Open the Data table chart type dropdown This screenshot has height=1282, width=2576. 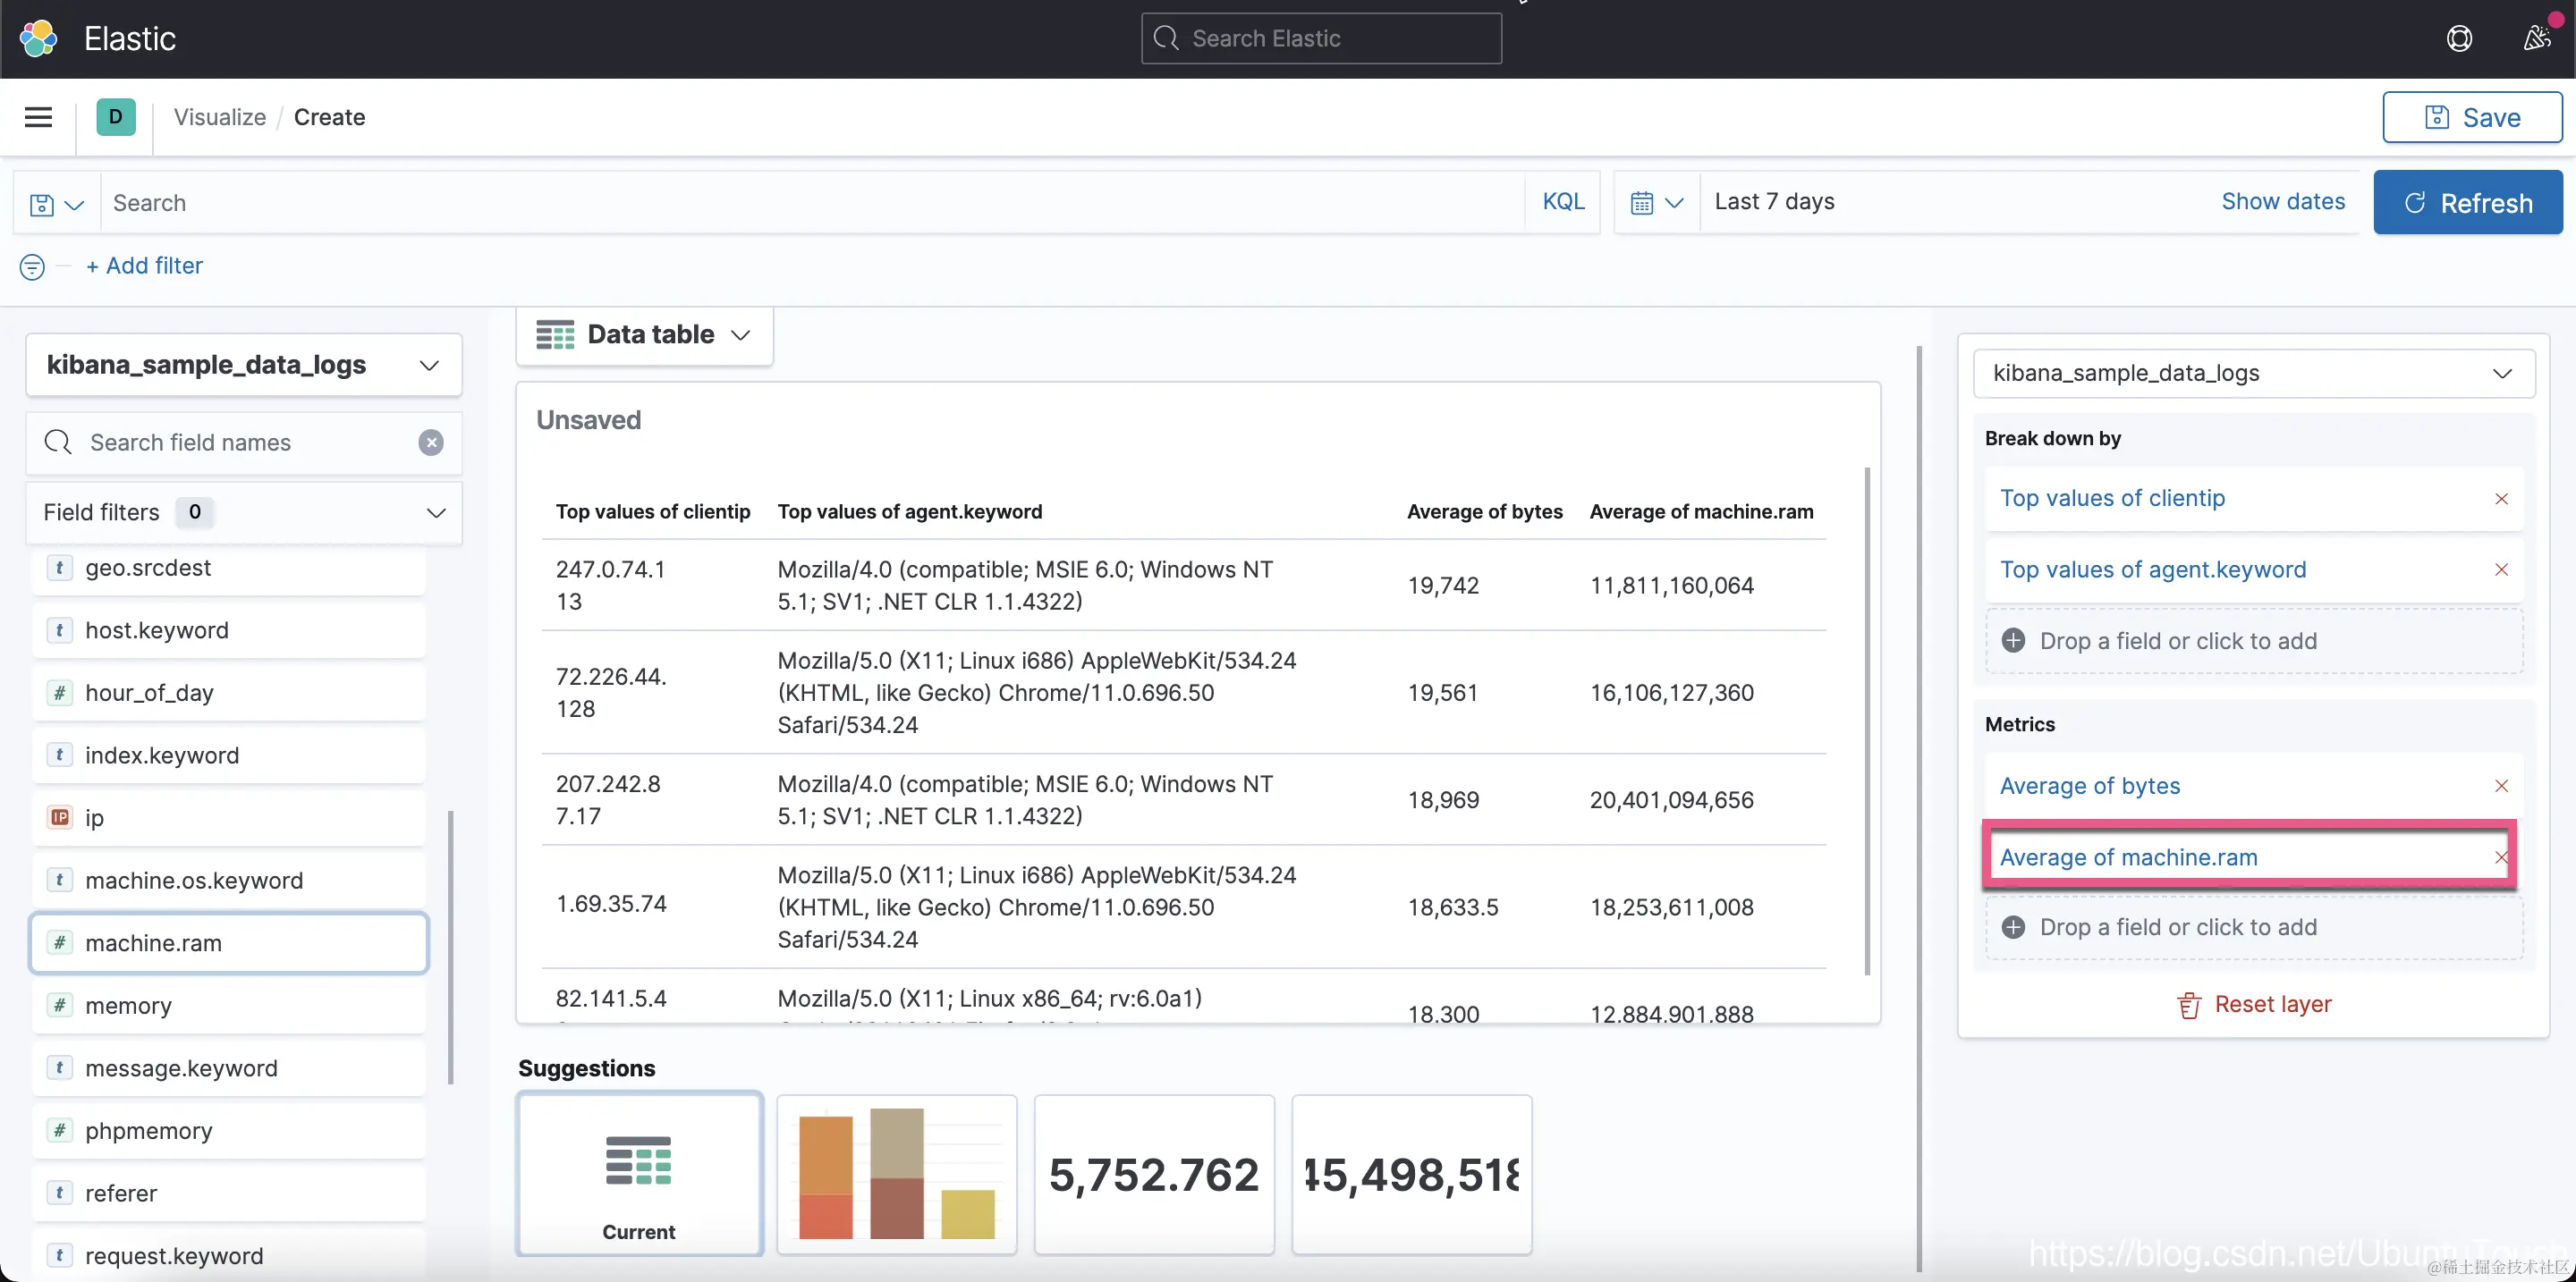644,334
